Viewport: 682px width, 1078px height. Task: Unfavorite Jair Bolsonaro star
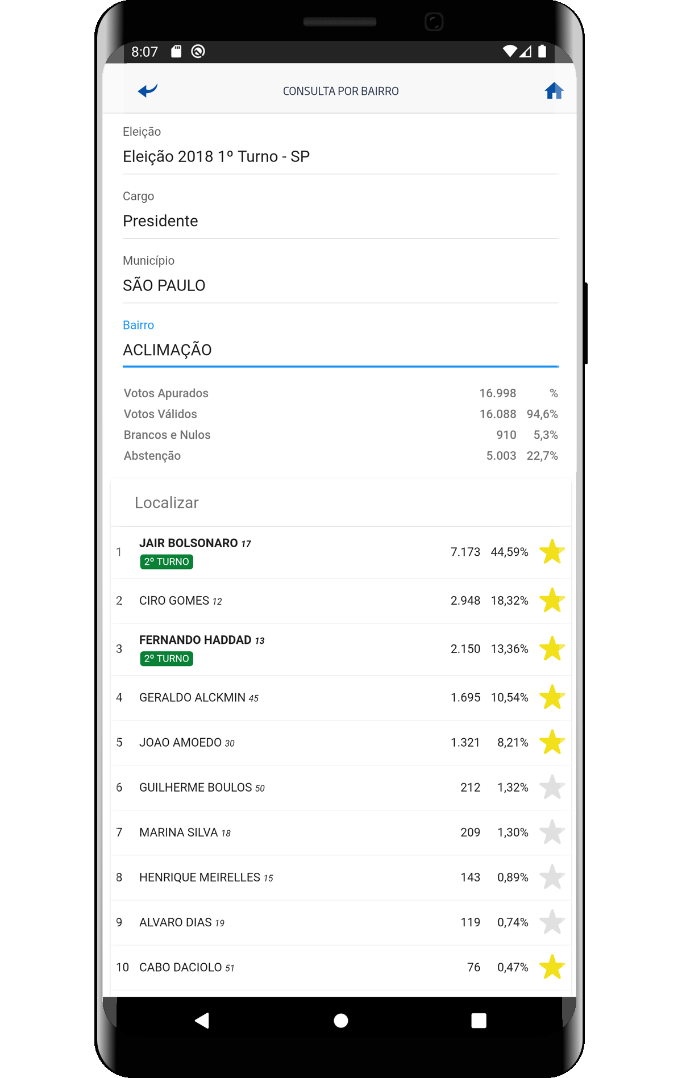pos(552,552)
